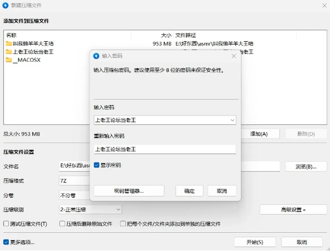Open the 输入密码 combo box dropdown arrow

click(232, 120)
